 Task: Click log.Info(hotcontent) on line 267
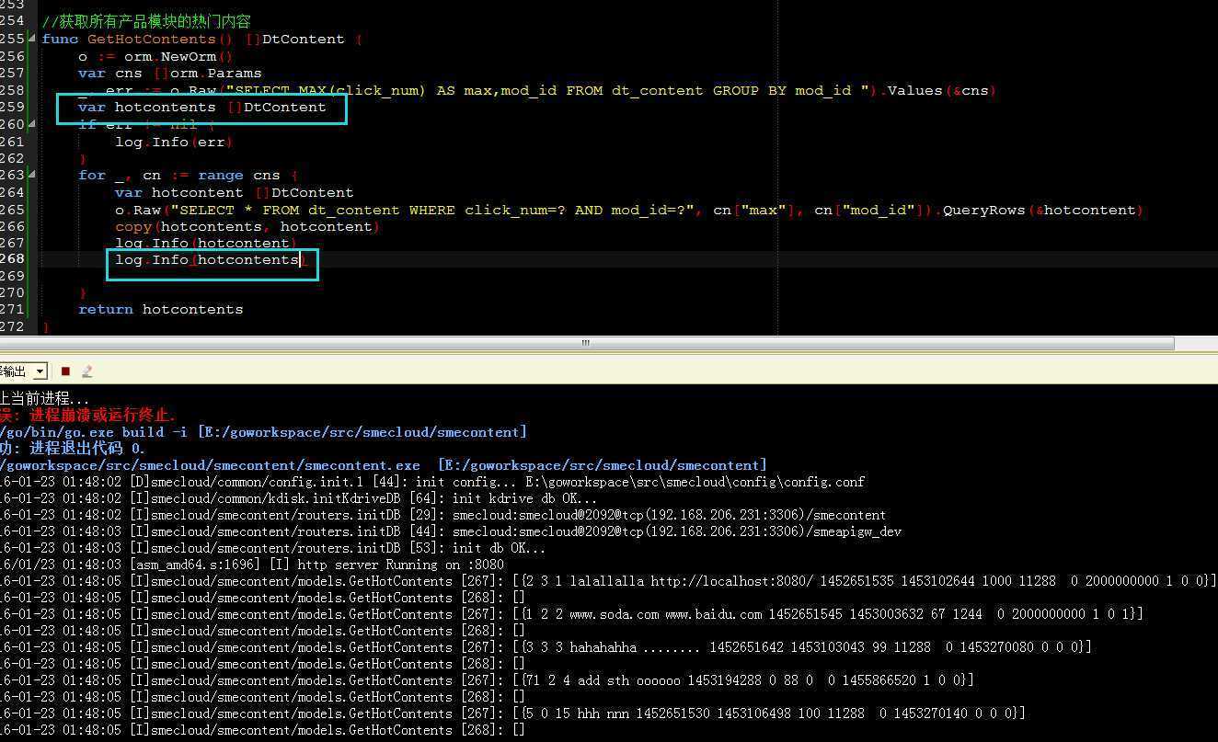point(206,243)
